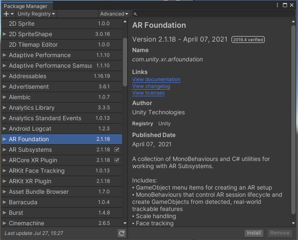Maximize the Package Manager window
298x240 pixels.
click(x=285, y=5)
